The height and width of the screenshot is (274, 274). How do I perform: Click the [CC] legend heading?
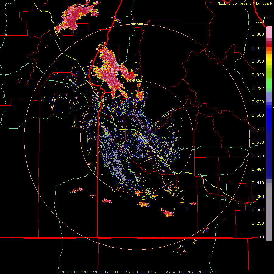tap(260, 21)
